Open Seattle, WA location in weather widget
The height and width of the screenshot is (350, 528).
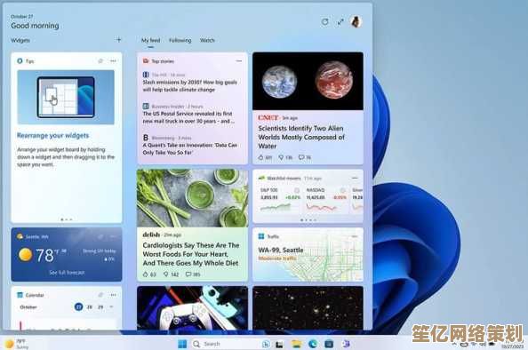click(x=36, y=237)
